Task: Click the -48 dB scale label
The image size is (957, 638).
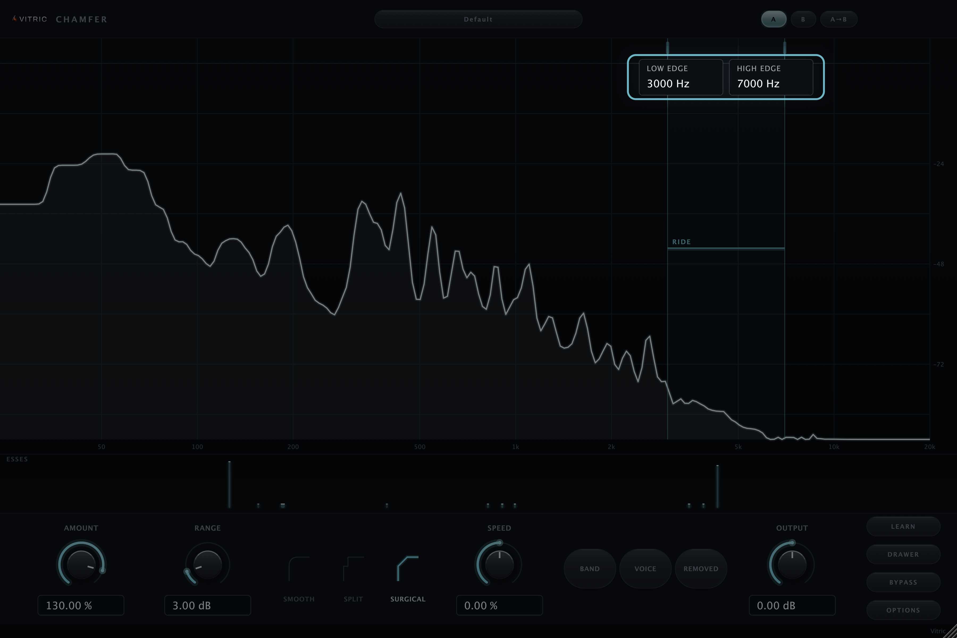Action: pos(938,264)
